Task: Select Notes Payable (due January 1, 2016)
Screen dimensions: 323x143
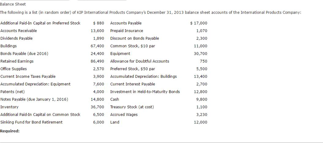Action: [34, 99]
